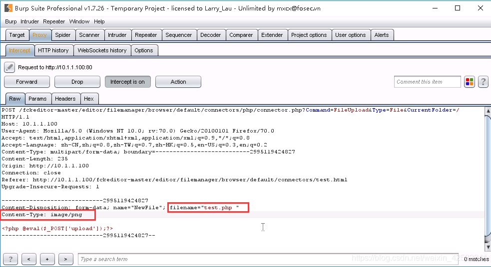Click the filename="test.php " text

coord(204,207)
